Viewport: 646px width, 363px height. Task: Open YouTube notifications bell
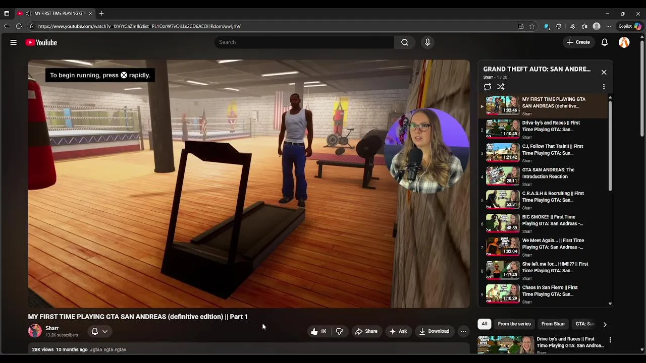click(605, 42)
